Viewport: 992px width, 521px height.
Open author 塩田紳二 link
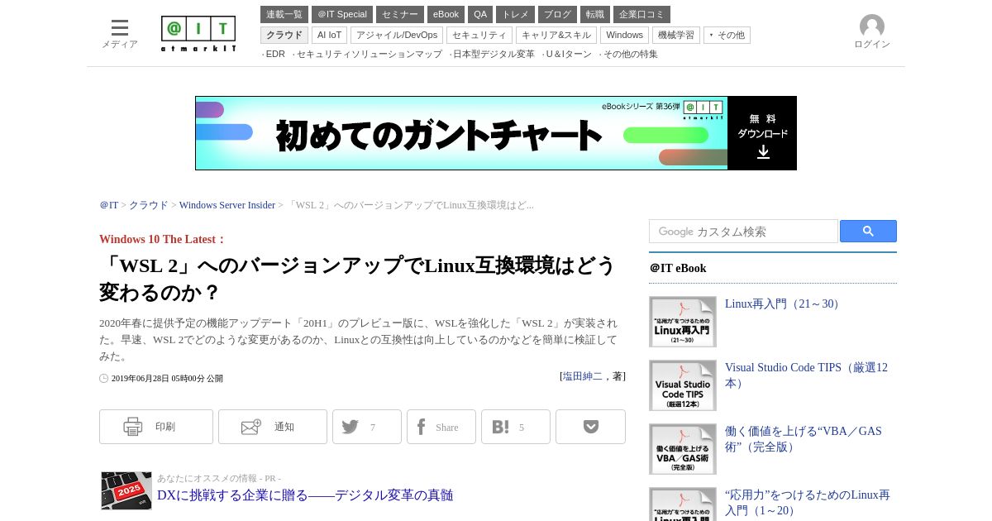coord(583,376)
